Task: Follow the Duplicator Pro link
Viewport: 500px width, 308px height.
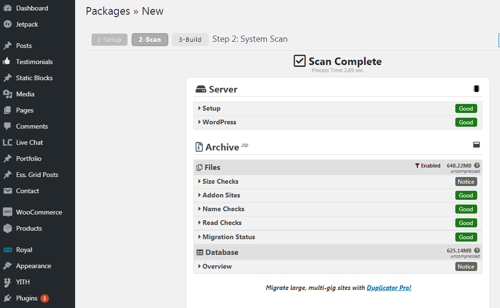Action: click(x=389, y=288)
